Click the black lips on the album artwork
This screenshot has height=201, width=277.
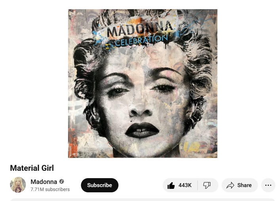point(142,130)
